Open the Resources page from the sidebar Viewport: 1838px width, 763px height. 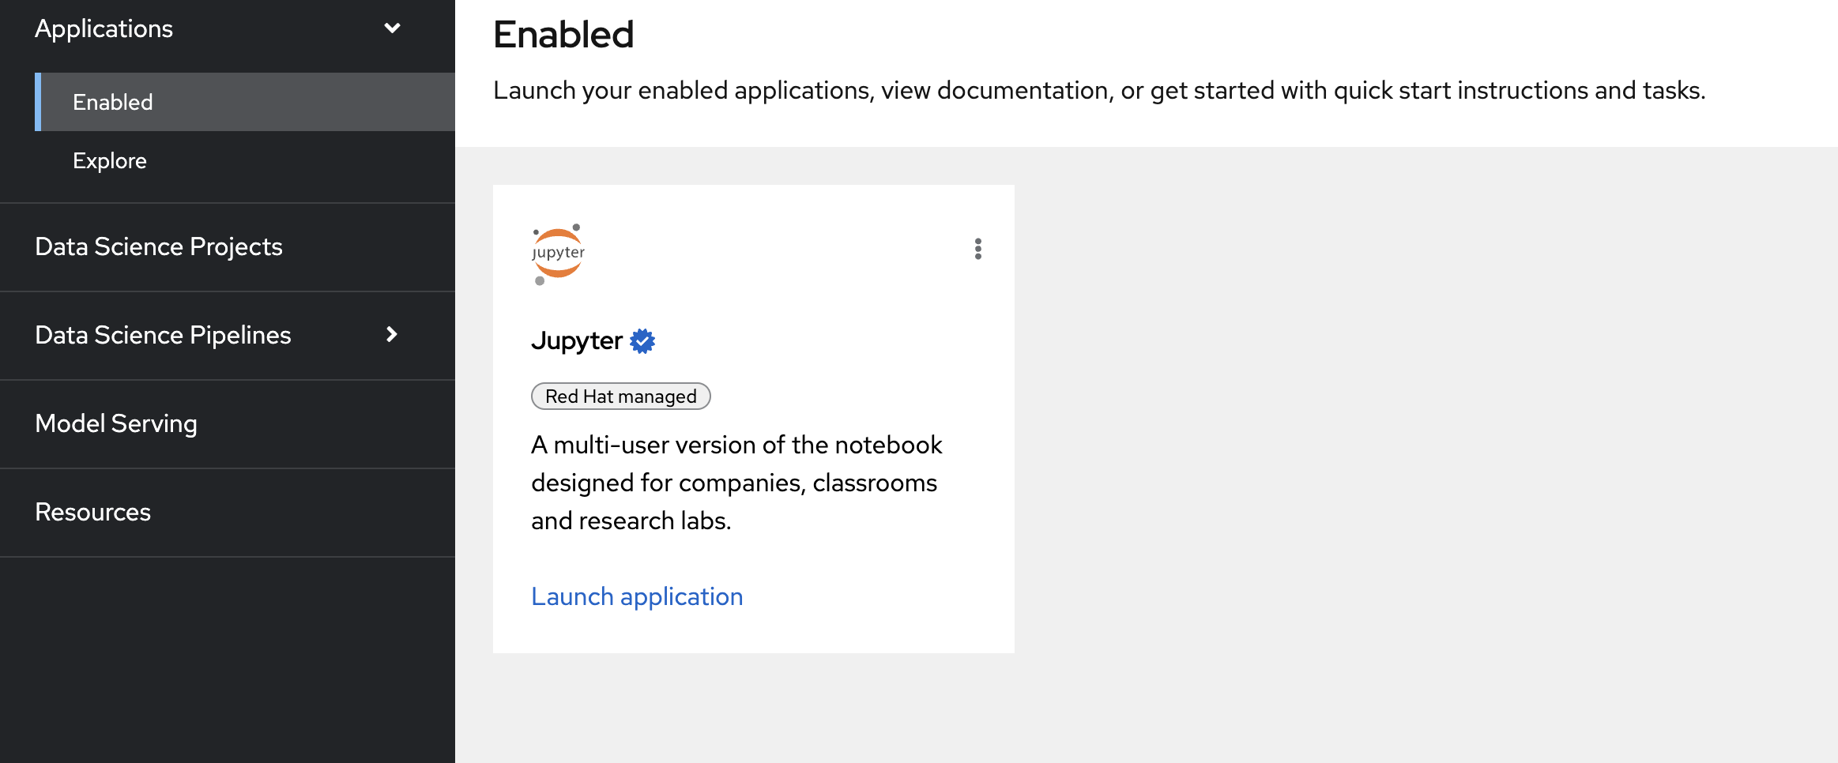click(x=92, y=512)
